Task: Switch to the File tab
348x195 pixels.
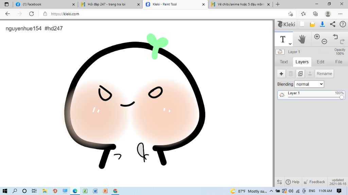Action: pyautogui.click(x=339, y=62)
